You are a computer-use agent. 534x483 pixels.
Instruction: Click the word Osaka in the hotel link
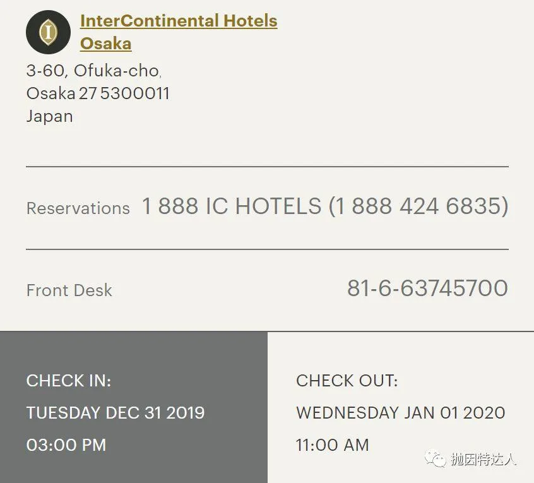pyautogui.click(x=106, y=44)
